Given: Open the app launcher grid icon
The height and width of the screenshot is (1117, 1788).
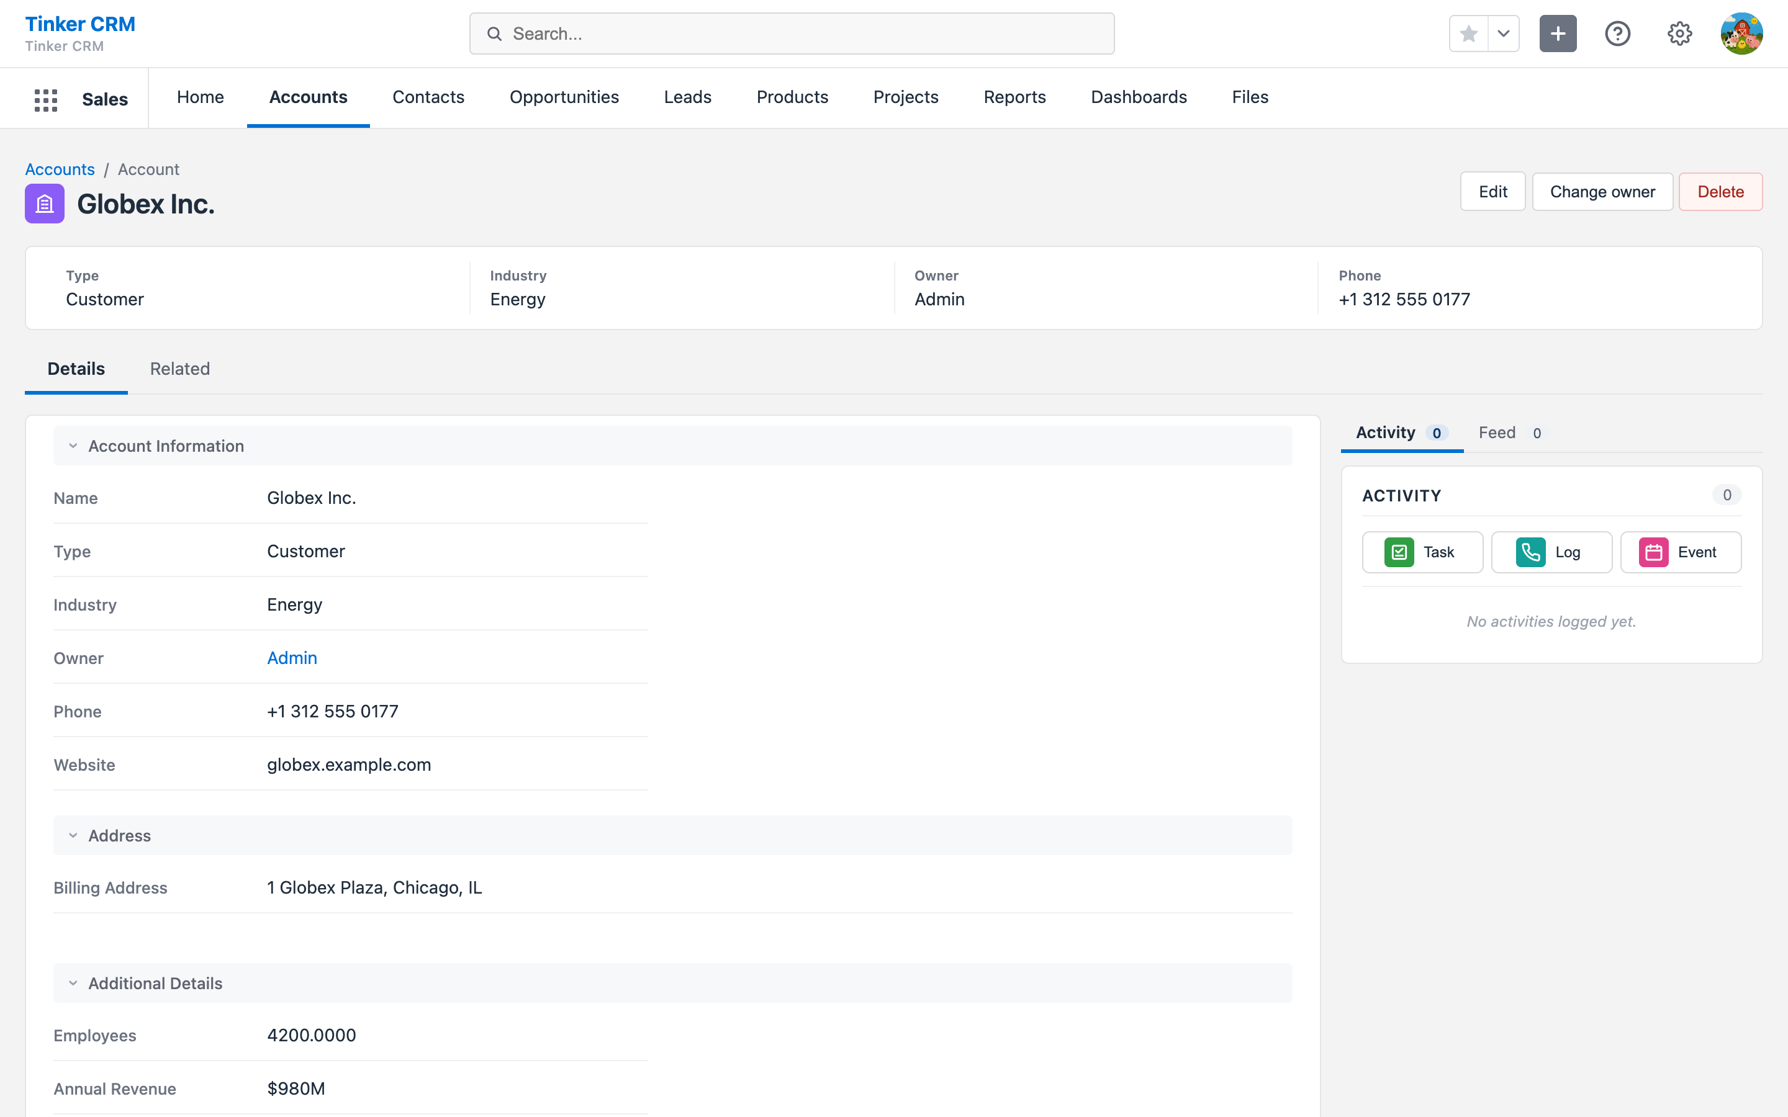Looking at the screenshot, I should [46, 99].
